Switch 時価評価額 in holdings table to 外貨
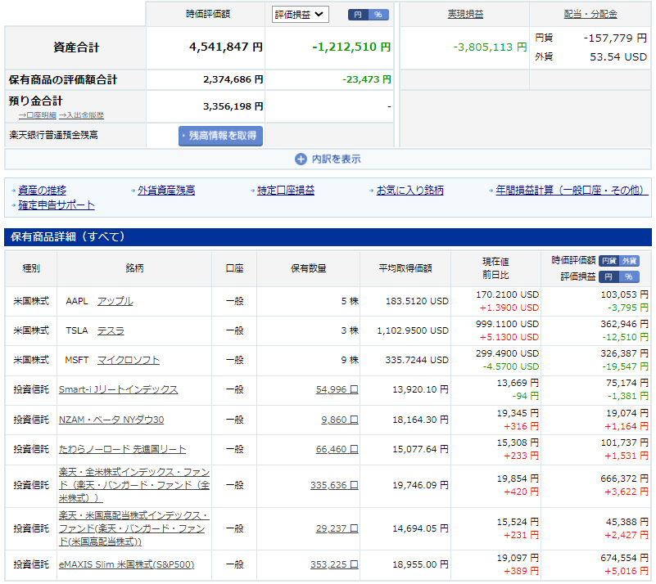 point(629,261)
